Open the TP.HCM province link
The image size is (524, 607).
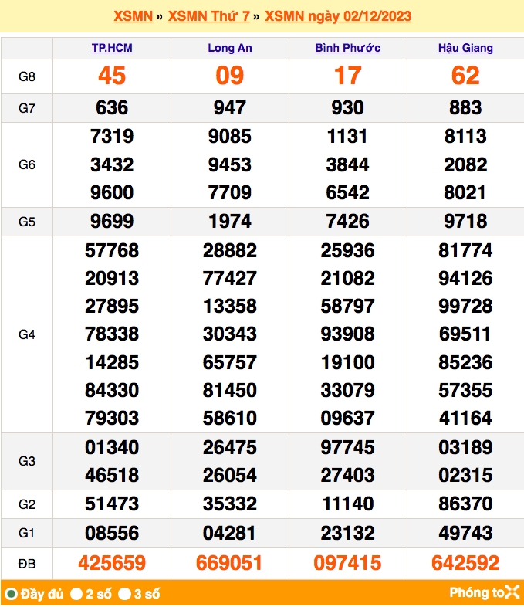tap(112, 48)
